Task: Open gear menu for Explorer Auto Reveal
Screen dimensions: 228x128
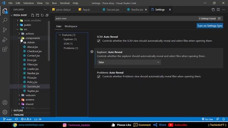Action: click(92, 52)
